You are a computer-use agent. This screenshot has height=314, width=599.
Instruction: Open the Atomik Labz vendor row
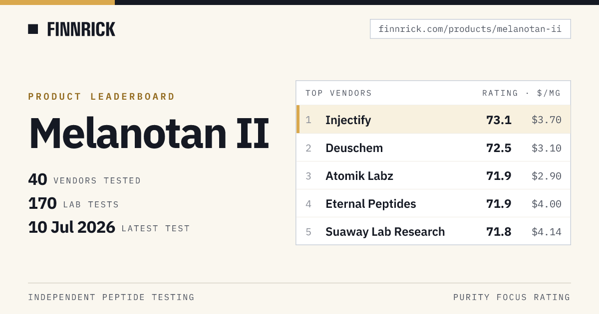point(433,175)
